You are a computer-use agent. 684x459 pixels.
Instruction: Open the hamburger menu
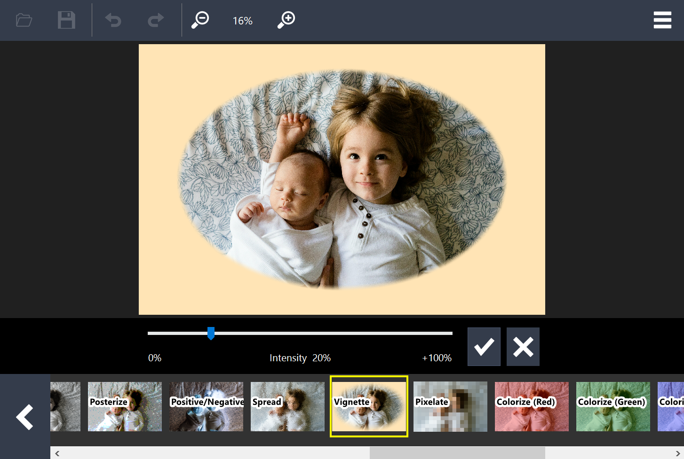click(662, 20)
